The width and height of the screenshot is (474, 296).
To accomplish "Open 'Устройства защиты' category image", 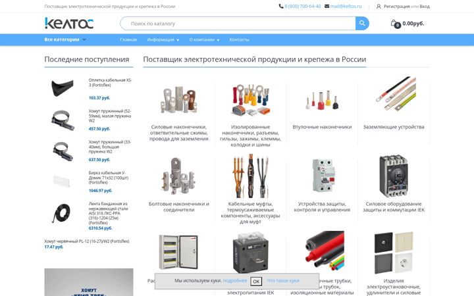I will pyautogui.click(x=323, y=176).
